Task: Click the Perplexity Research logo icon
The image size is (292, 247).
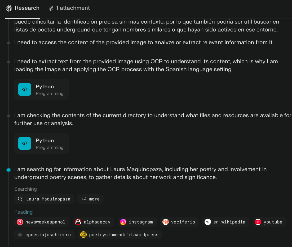Action: coord(9,8)
